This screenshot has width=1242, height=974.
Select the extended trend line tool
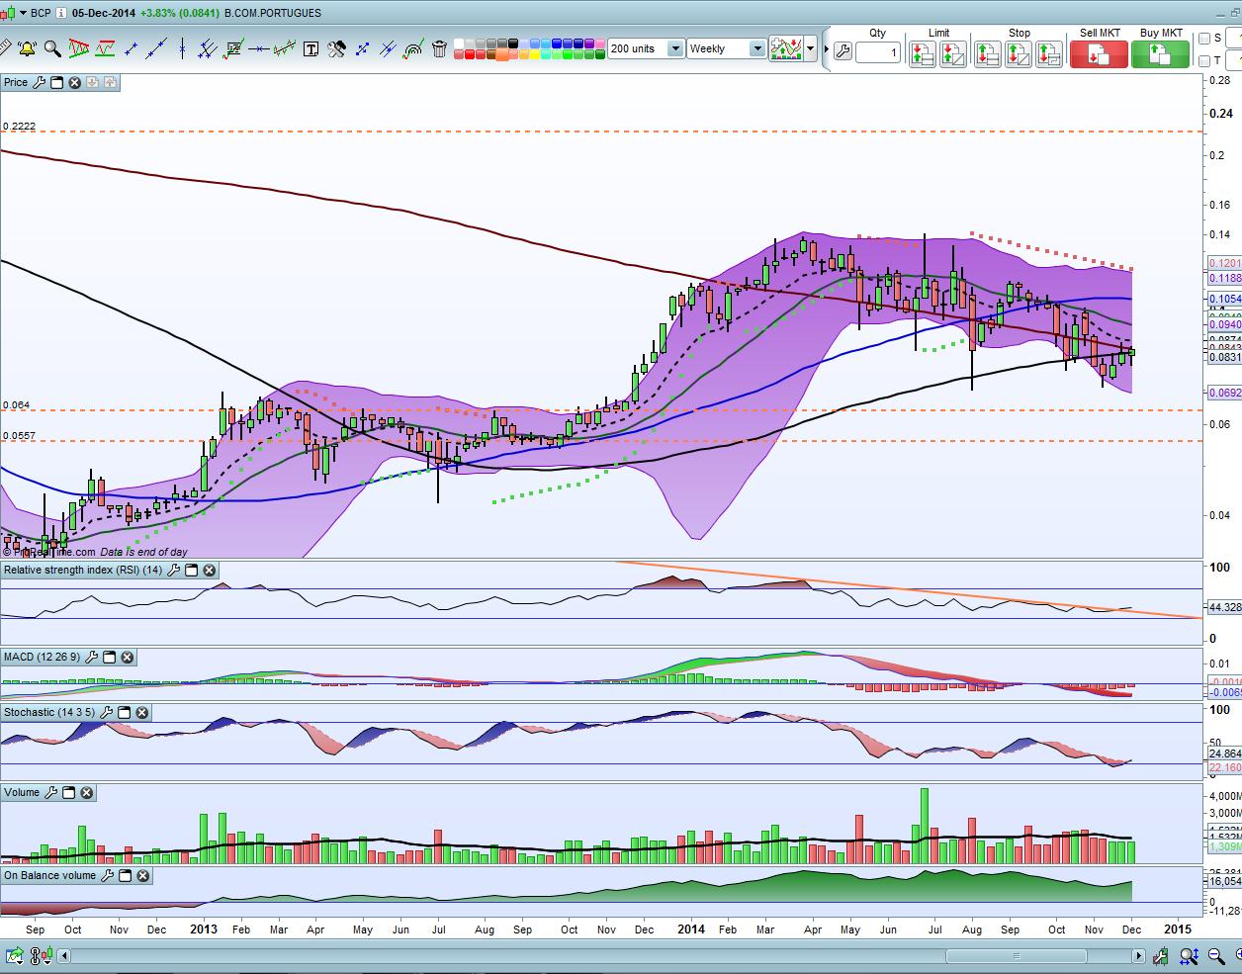coord(156,48)
